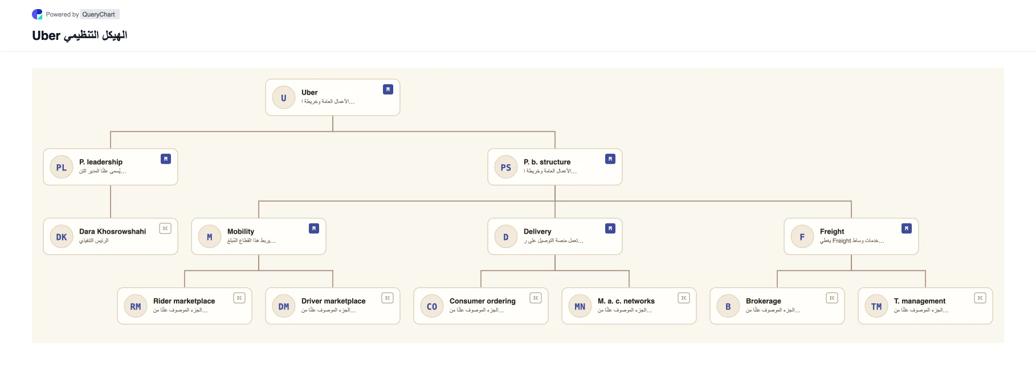Click the M badge on Uber card

tap(388, 89)
